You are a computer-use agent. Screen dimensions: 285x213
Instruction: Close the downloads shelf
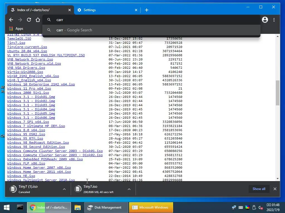pos(275,189)
